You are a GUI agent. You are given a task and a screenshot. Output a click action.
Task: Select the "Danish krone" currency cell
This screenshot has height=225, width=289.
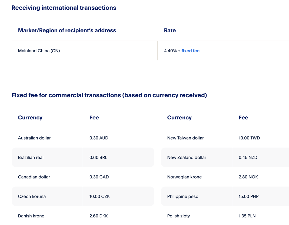tap(31, 216)
